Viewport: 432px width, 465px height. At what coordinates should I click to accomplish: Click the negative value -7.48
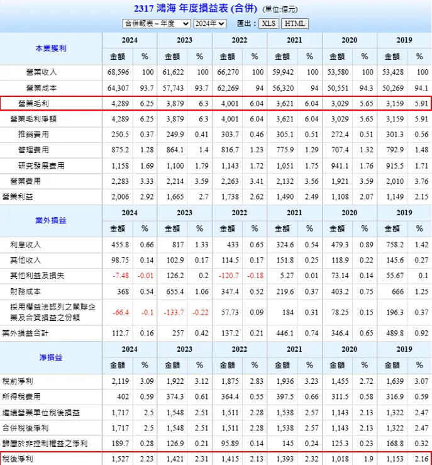[121, 276]
